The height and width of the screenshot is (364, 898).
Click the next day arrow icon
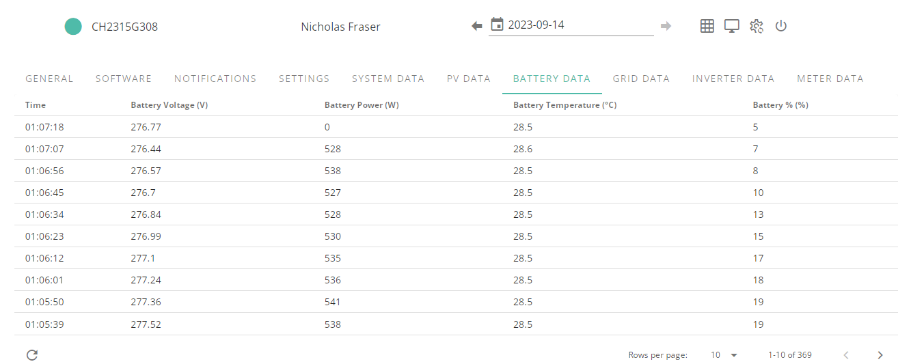click(666, 26)
